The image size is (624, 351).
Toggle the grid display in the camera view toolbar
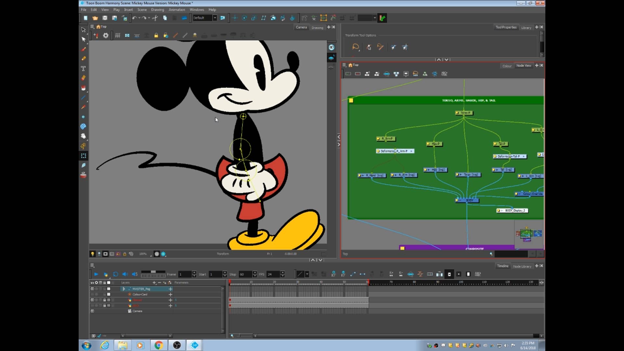click(x=117, y=35)
